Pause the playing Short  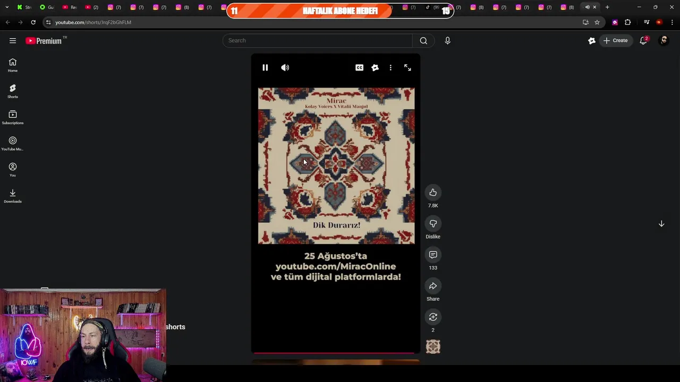pyautogui.click(x=265, y=67)
